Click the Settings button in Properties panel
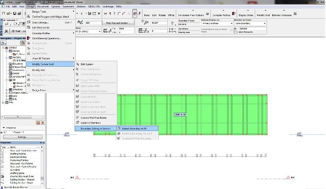The width and height of the screenshot is (326, 189). click(x=22, y=137)
